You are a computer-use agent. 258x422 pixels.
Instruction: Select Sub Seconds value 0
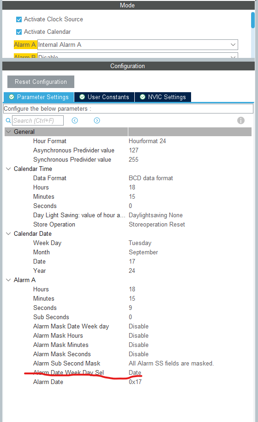[130, 317]
